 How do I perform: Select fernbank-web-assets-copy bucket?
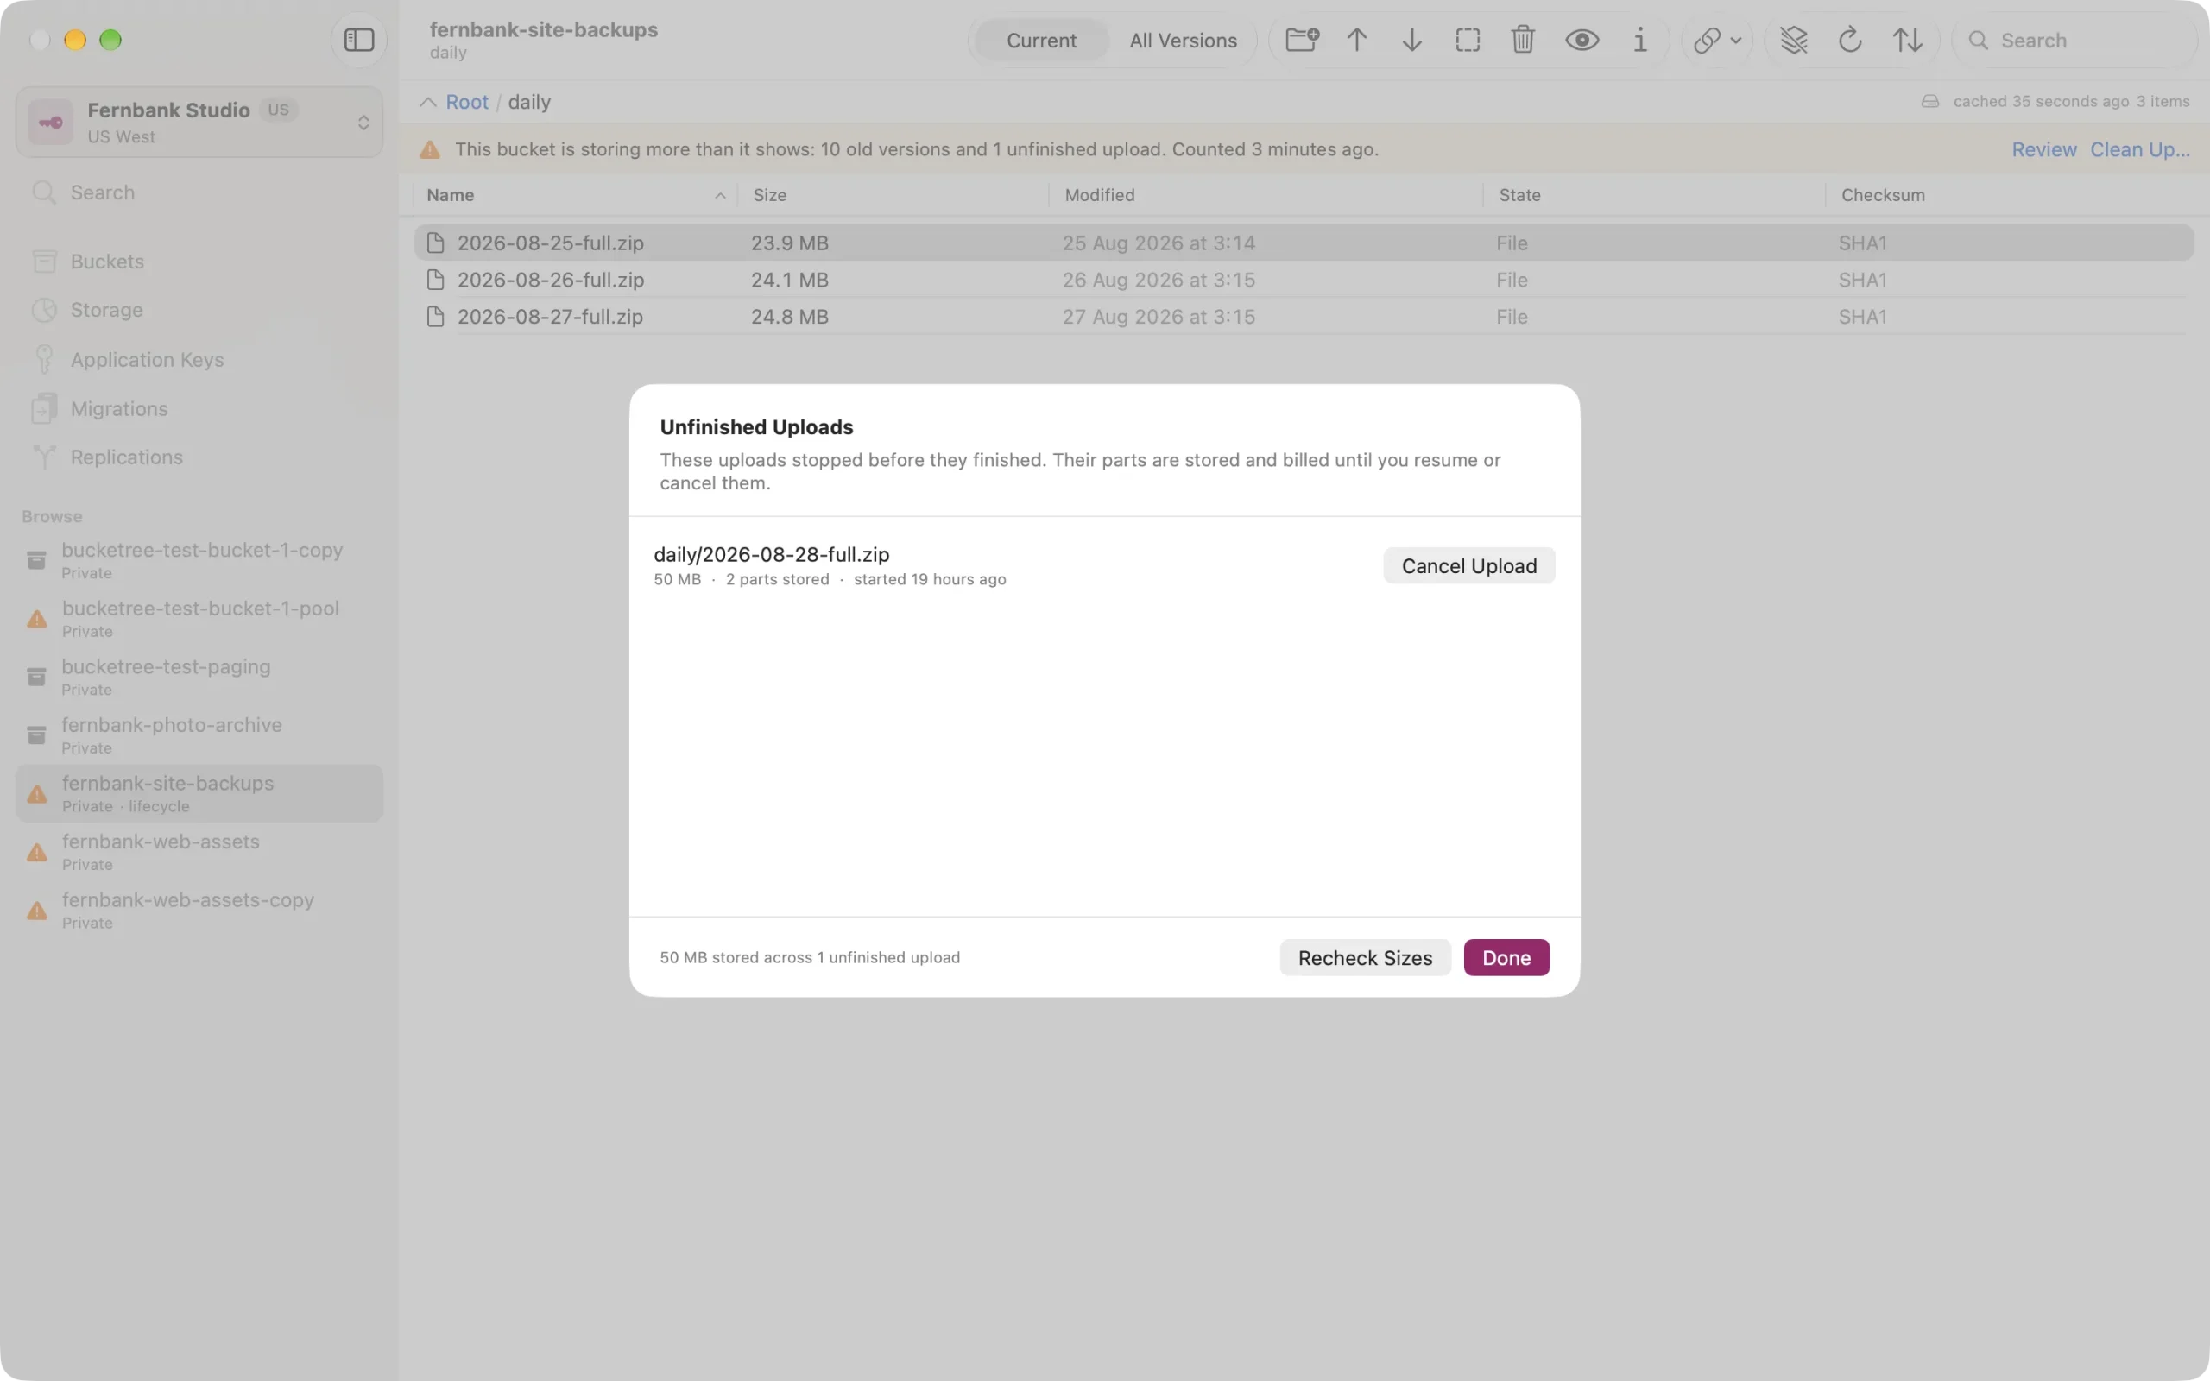(199, 910)
